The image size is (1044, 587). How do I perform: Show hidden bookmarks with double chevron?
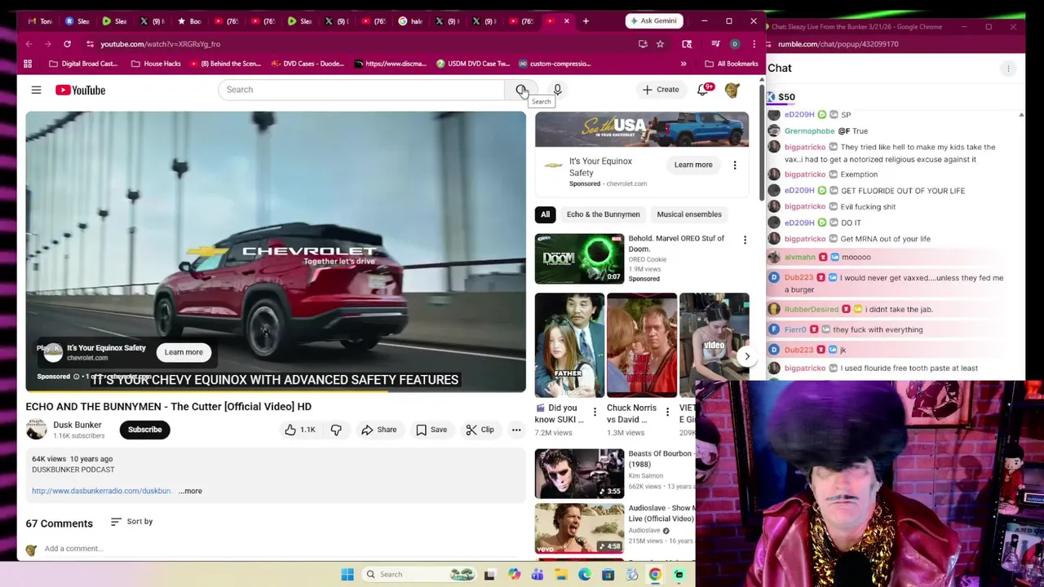click(x=683, y=64)
